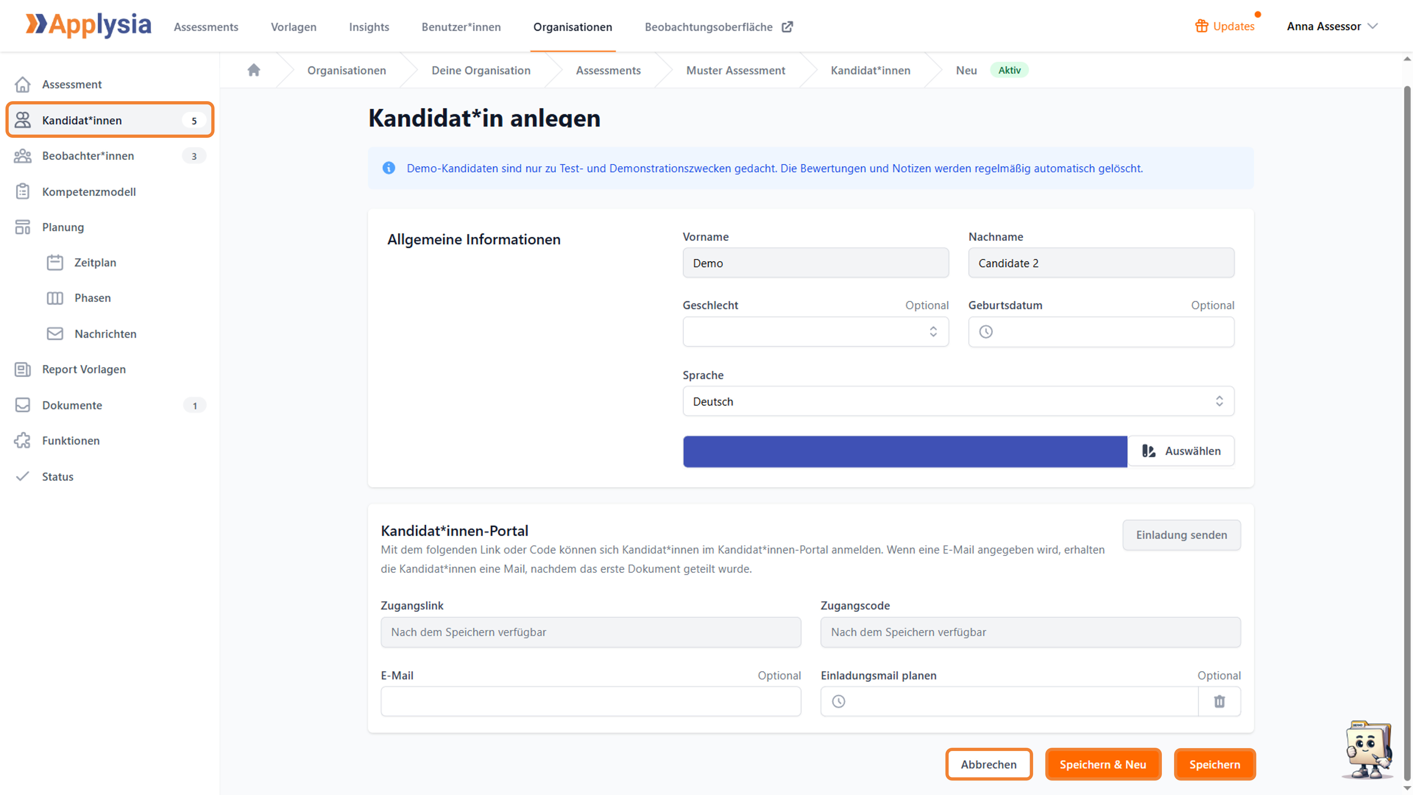Viewport: 1413px width, 795px height.
Task: Click the Kompetenzmodell clipboard icon
Action: [x=22, y=191]
